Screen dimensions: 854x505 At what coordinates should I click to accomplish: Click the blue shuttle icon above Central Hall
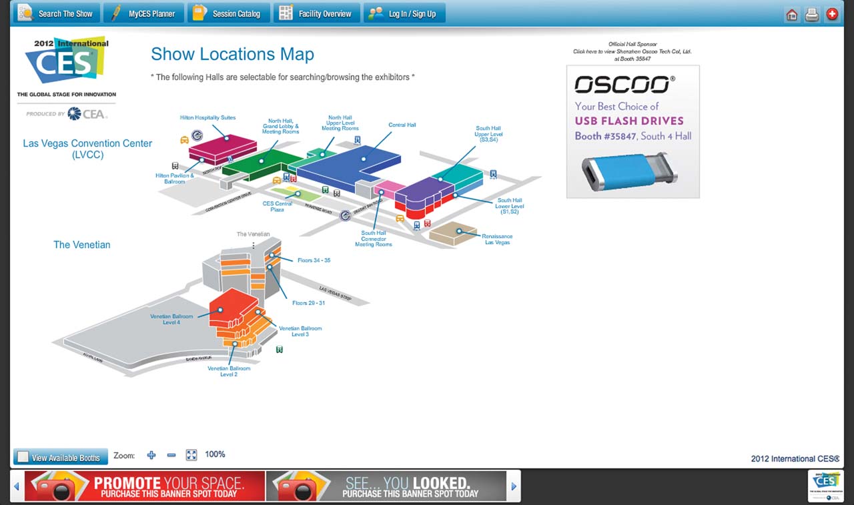358,140
